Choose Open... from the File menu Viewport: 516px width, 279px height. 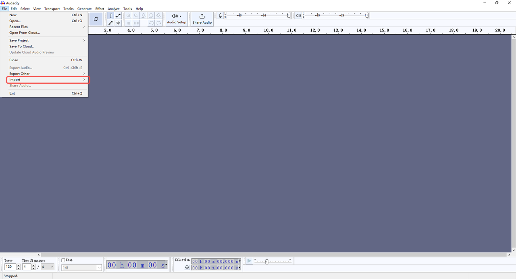pyautogui.click(x=45, y=21)
